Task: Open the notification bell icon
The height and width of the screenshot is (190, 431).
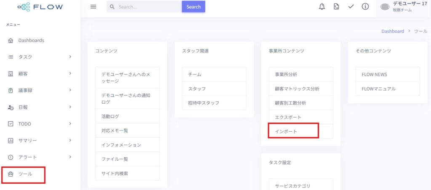Action: pos(322,7)
